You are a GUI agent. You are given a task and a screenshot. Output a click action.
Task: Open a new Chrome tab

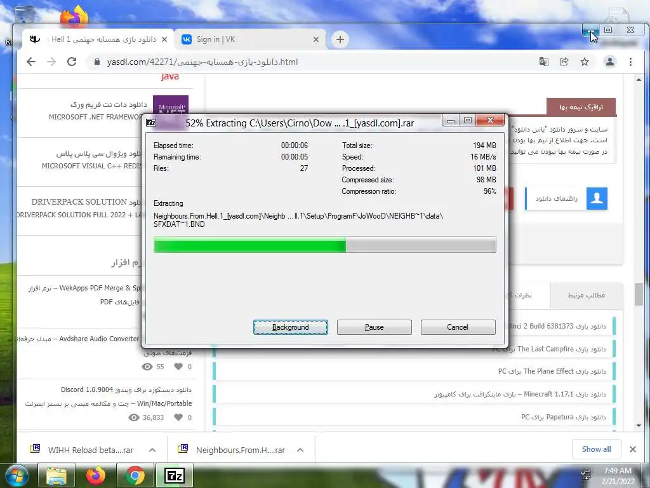340,39
